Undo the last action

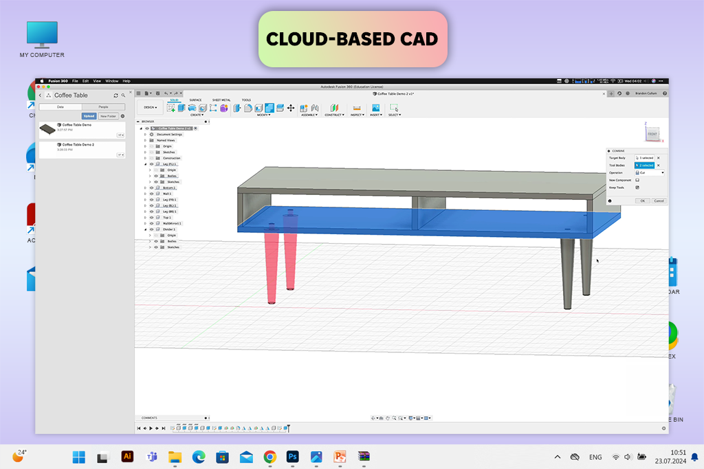tap(166, 93)
